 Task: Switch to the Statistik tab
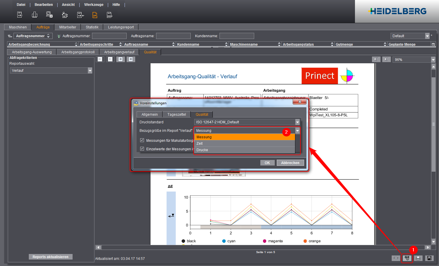coord(92,27)
